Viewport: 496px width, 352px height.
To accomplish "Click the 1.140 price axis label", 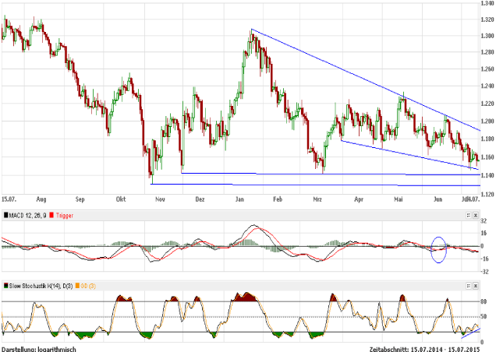I will tap(484, 175).
